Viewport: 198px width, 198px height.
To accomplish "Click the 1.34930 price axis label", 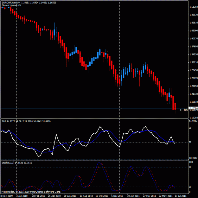I will (194, 54).
